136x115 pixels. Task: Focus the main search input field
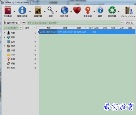73,23
